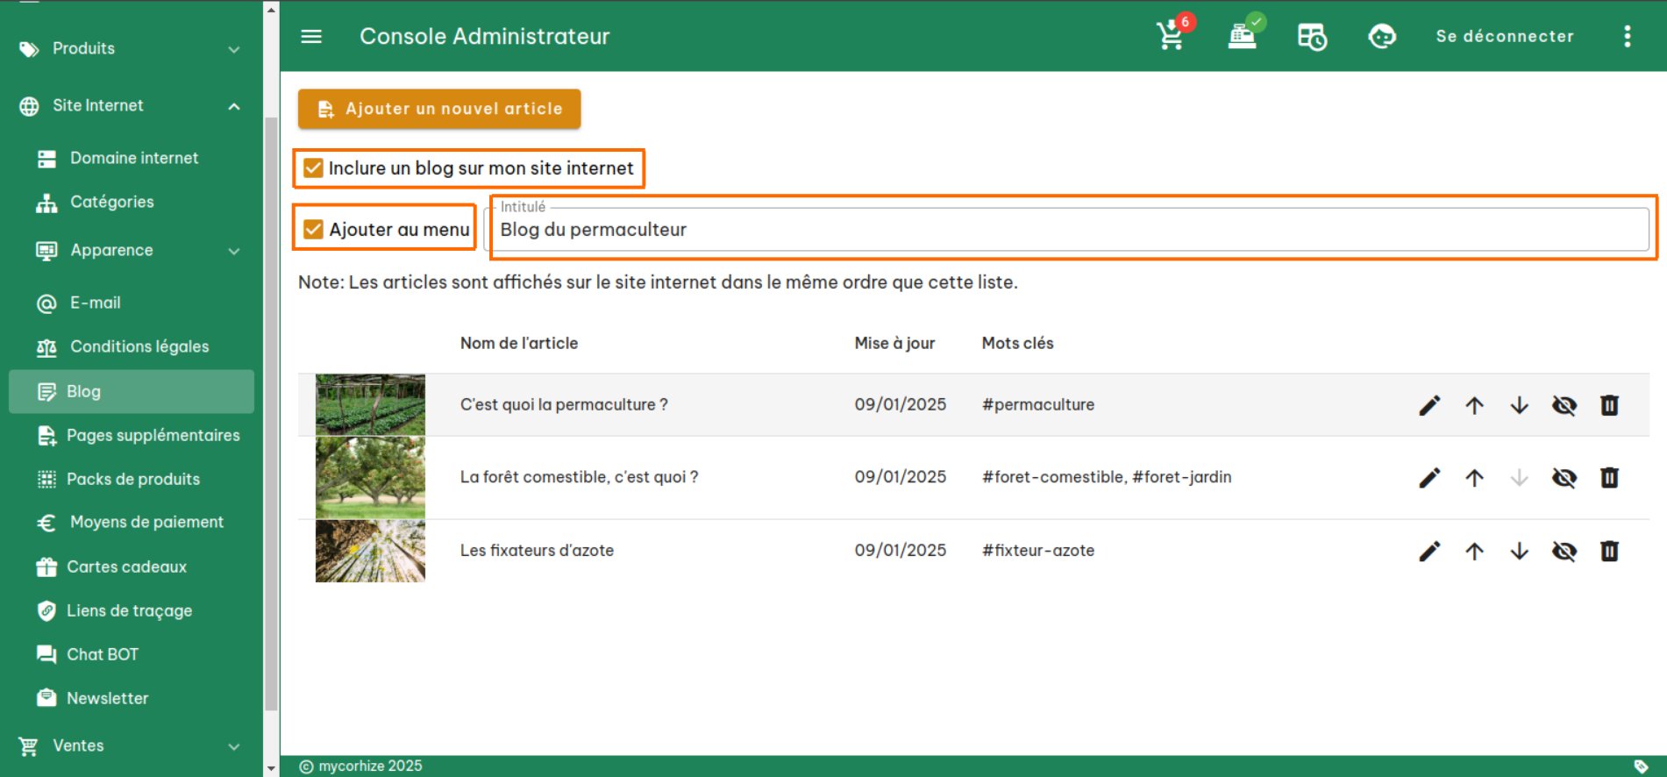Click the cash register icon in header
1667x777 pixels.
click(x=1242, y=36)
